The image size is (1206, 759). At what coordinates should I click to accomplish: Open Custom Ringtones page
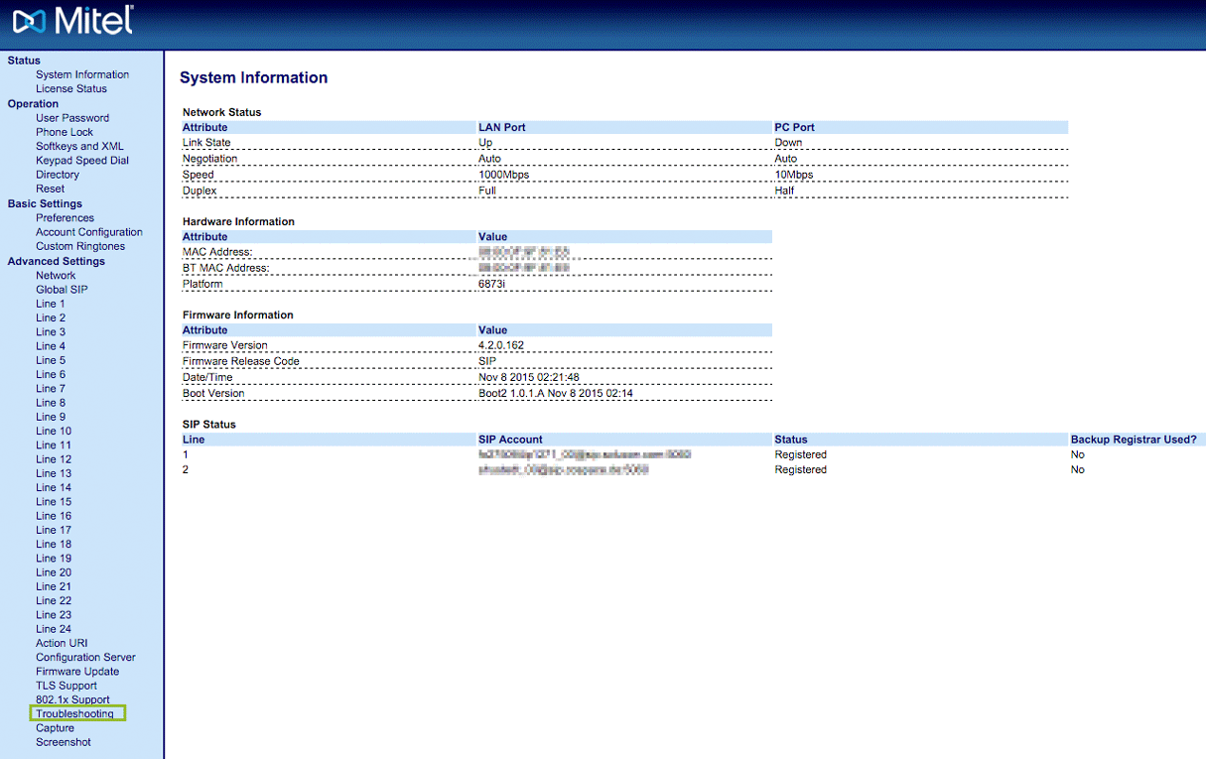tap(80, 246)
